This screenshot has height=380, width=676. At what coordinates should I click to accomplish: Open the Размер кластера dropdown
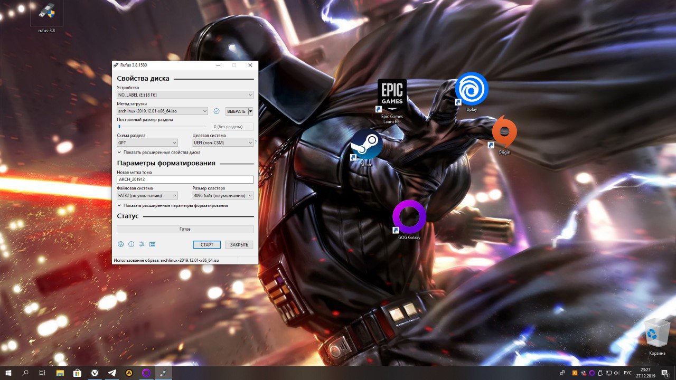223,195
